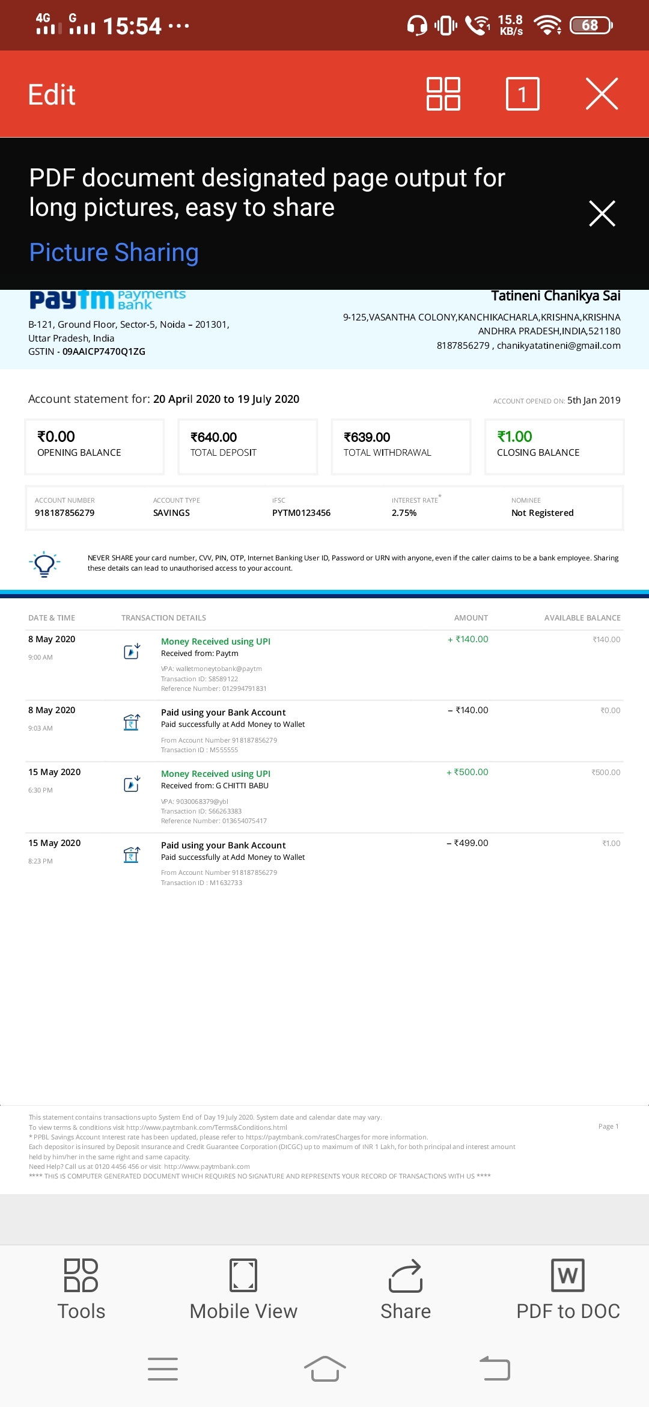Open the Picture Sharing link
The width and height of the screenshot is (649, 1407).
(x=114, y=253)
